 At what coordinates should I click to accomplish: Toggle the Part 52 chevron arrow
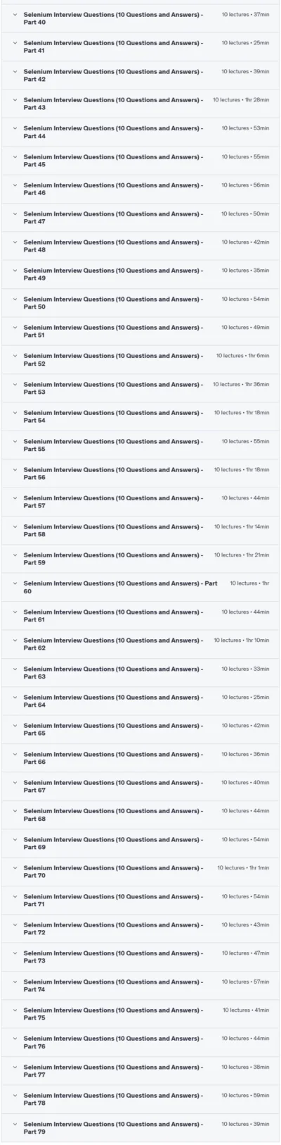[15, 356]
